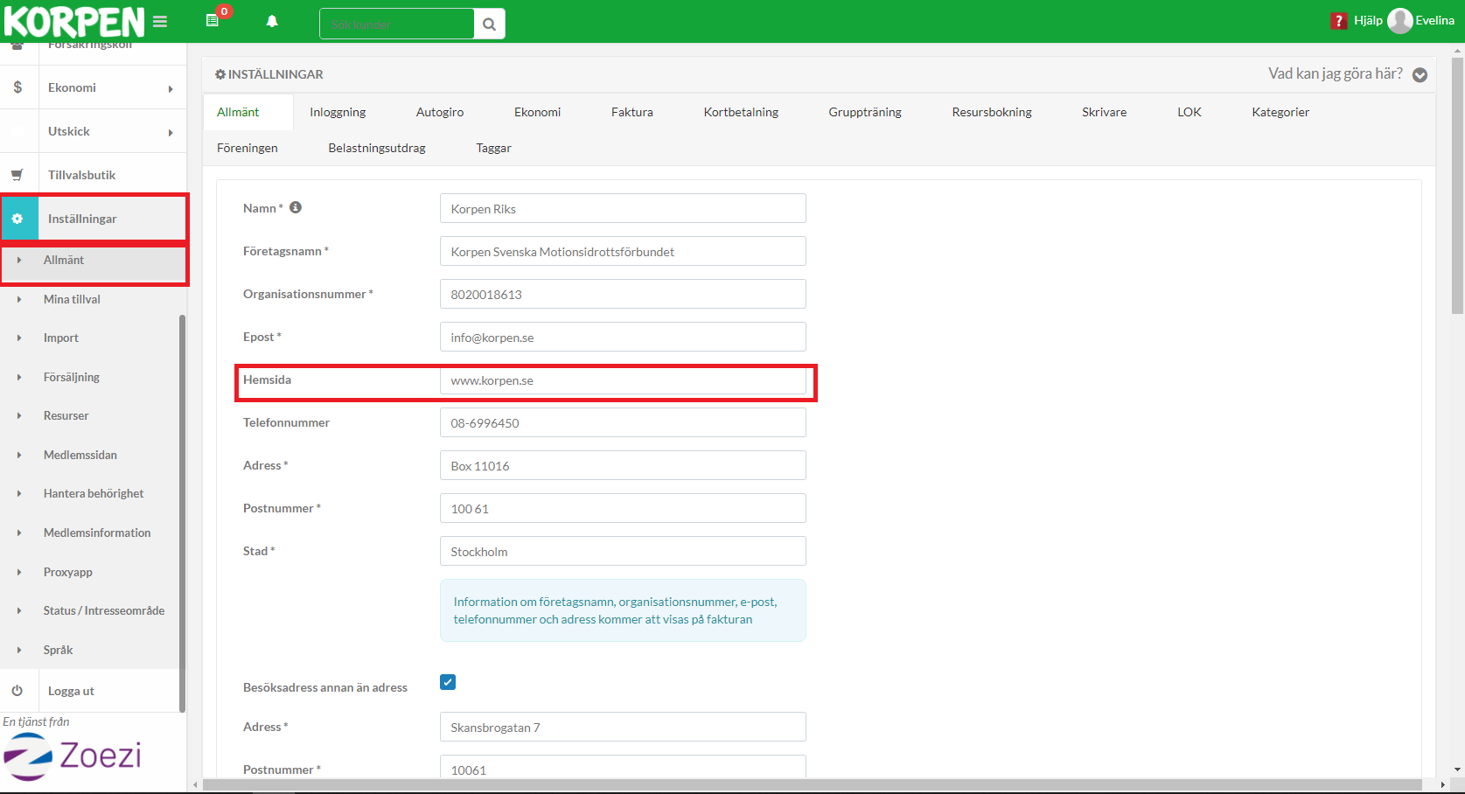1465x794 pixels.
Task: Click the power icon next to Logga ut
Action: (x=17, y=691)
